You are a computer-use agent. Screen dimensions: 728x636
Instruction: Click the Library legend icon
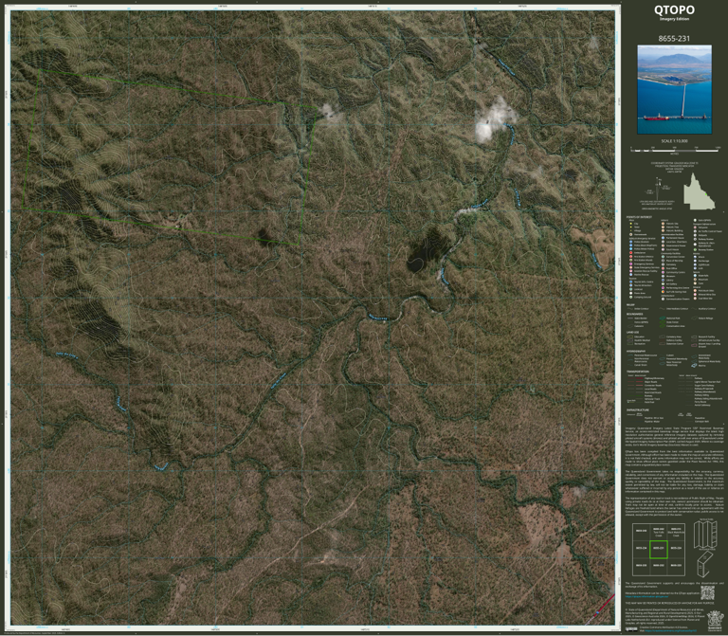point(663,280)
